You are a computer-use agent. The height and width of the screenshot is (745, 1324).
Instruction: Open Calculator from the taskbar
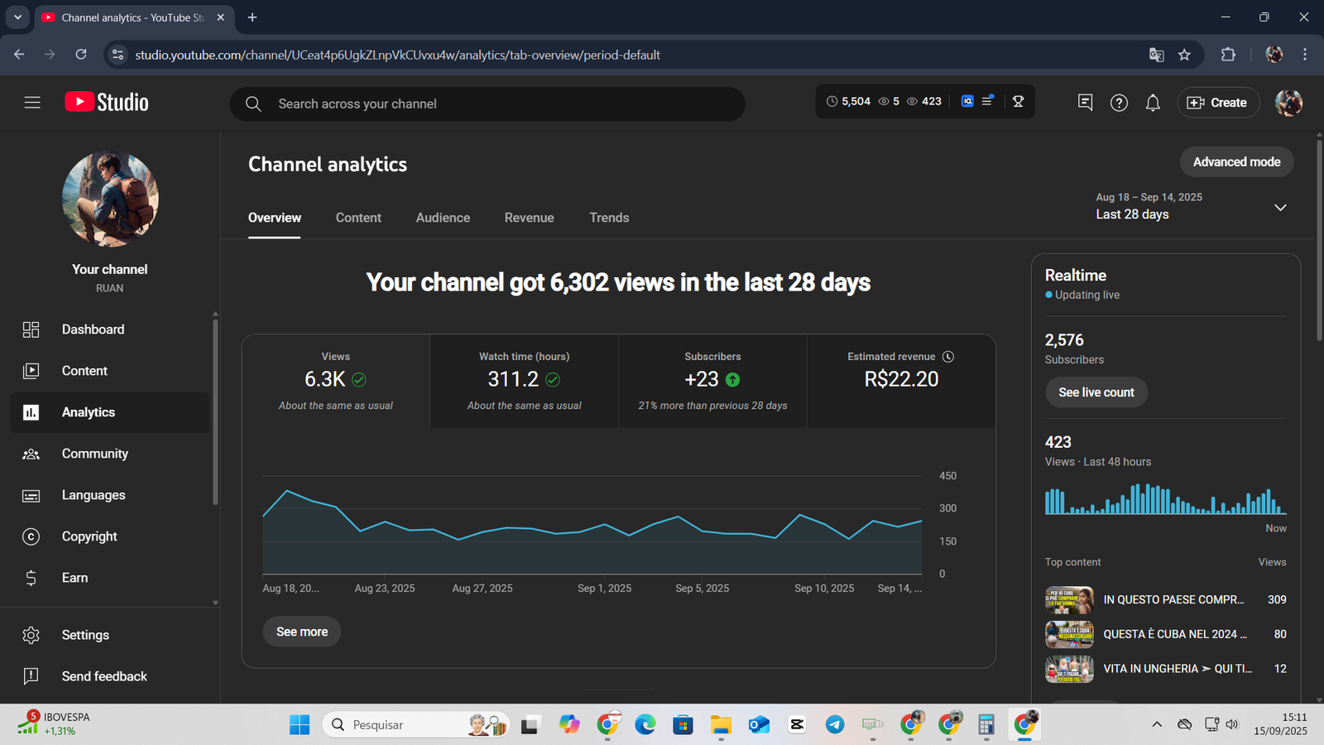coord(986,724)
